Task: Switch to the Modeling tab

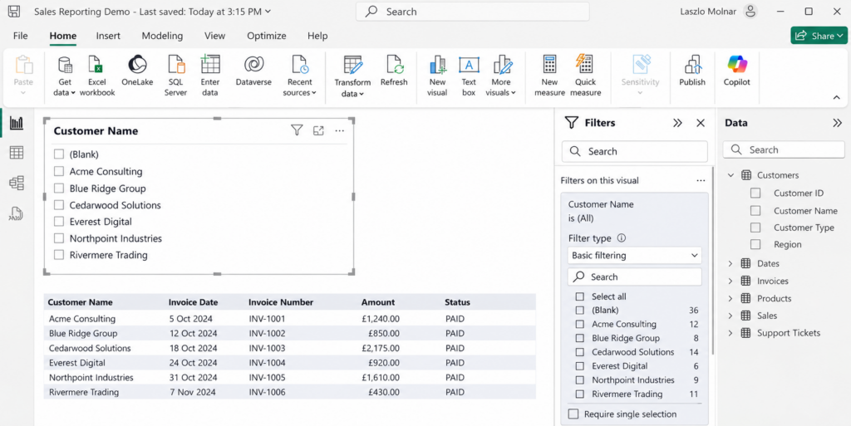Action: pyautogui.click(x=162, y=36)
